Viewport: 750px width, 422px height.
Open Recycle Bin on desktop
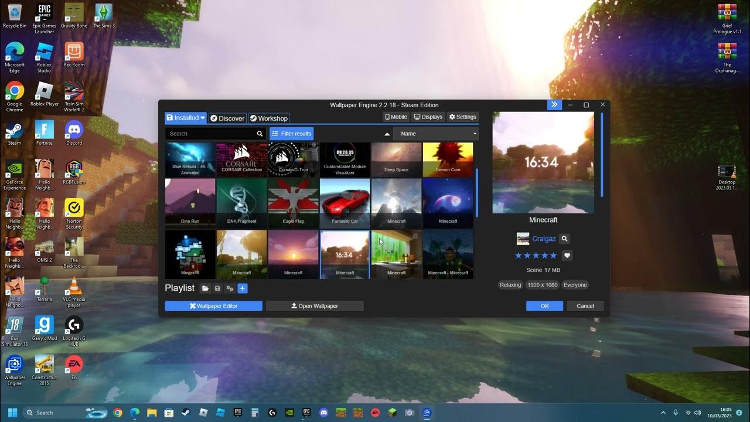click(15, 16)
